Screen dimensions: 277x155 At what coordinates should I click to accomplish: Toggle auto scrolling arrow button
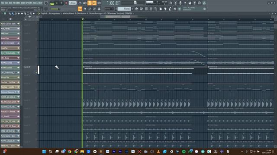click(x=85, y=9)
